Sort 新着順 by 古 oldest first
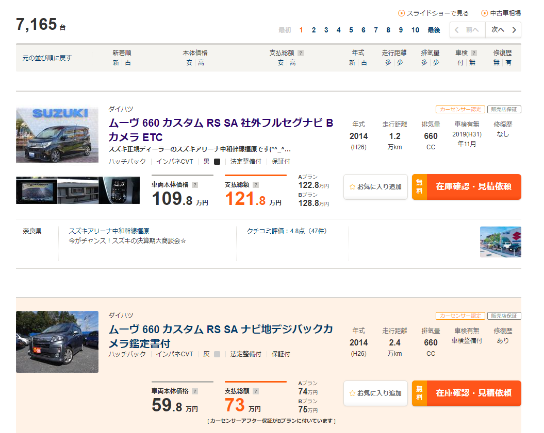 tap(128, 63)
